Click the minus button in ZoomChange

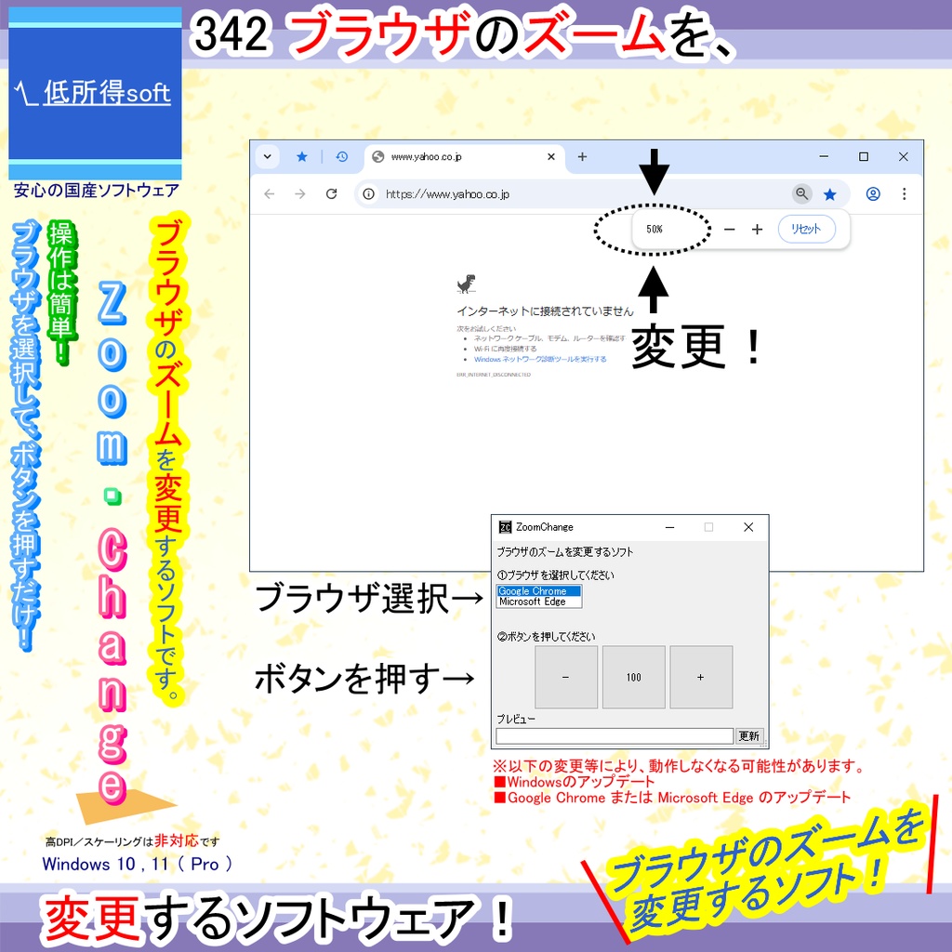click(x=566, y=677)
